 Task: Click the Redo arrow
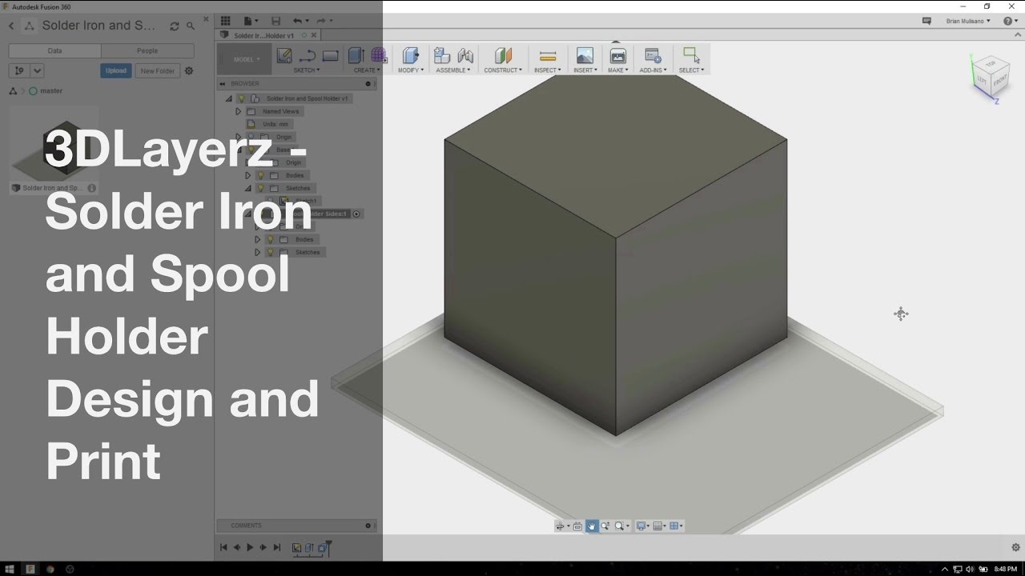(x=321, y=21)
